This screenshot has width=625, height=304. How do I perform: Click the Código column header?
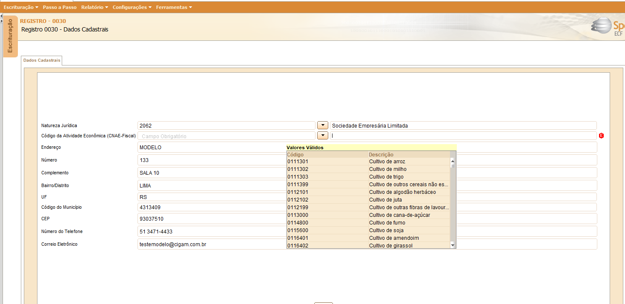(x=327, y=154)
